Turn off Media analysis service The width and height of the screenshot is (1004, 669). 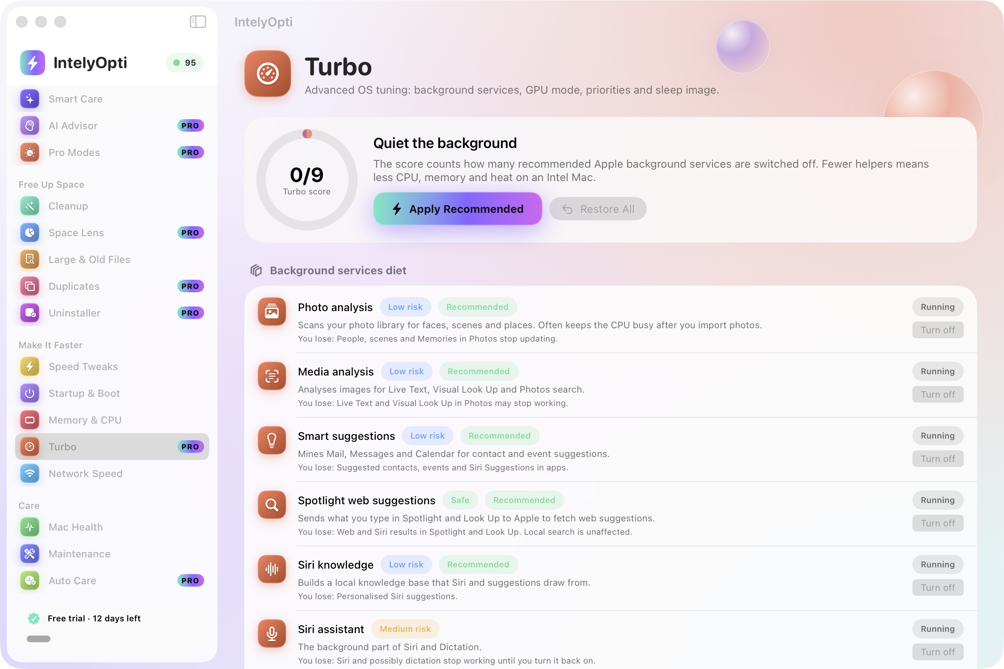tap(938, 395)
